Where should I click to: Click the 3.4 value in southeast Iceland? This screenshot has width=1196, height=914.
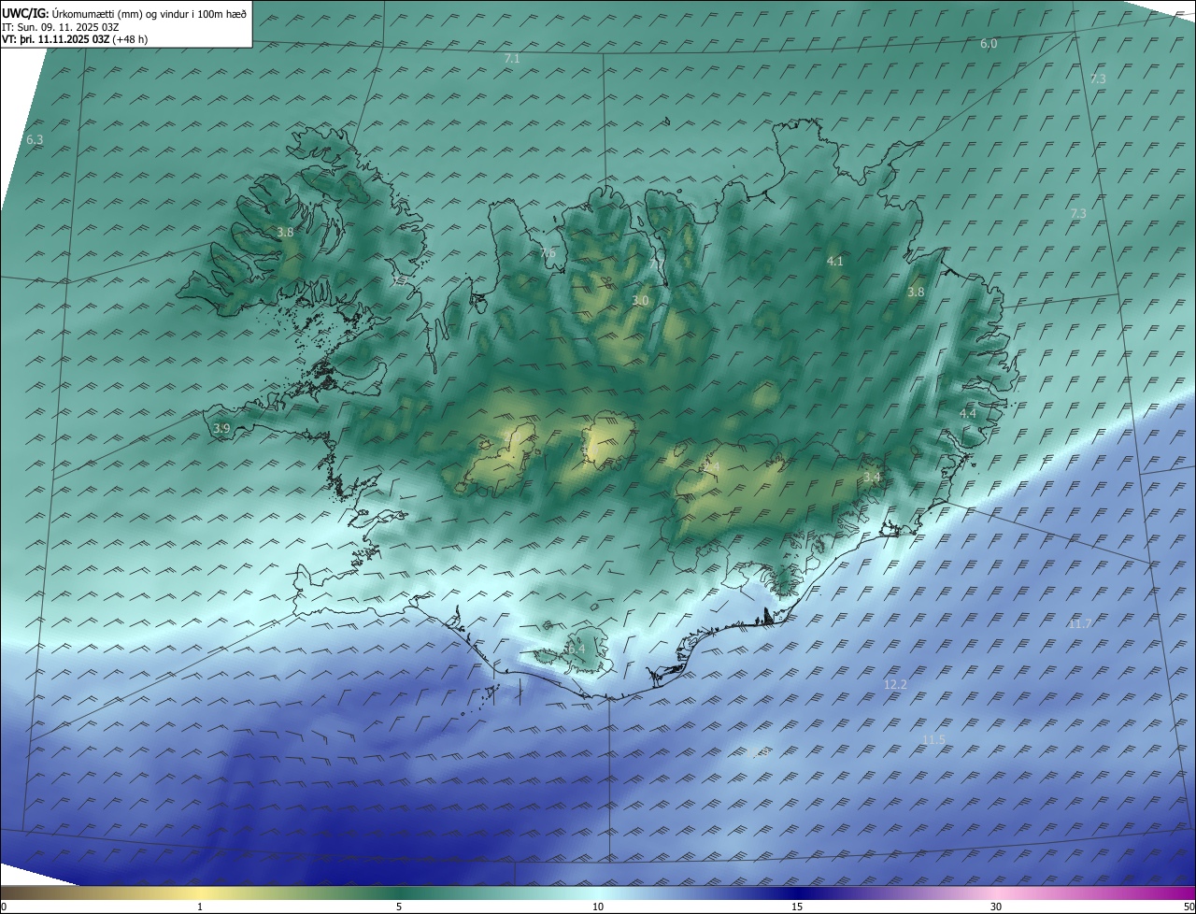872,478
